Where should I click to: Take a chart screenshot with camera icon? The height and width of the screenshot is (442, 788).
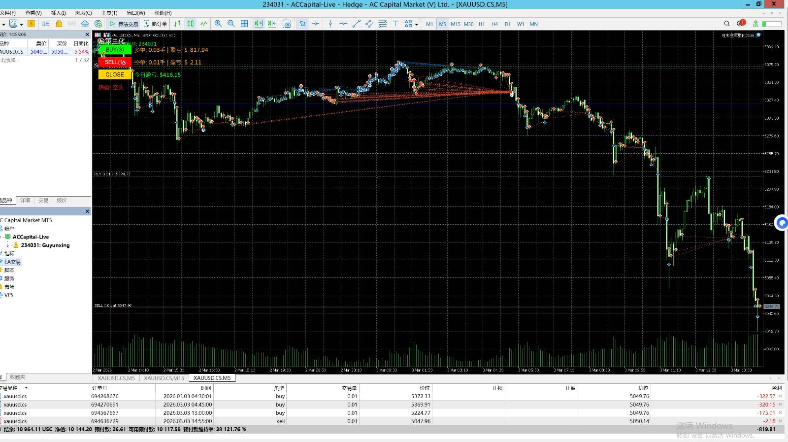coord(287,24)
